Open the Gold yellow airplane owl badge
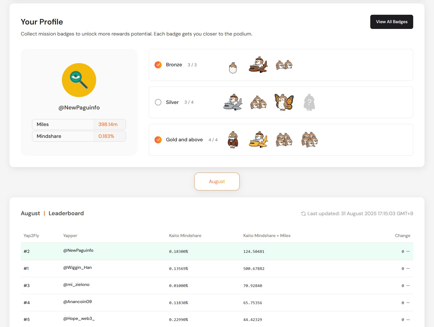The height and width of the screenshot is (327, 434). (258, 140)
